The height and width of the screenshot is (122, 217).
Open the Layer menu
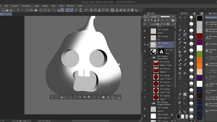[x=37, y=6]
